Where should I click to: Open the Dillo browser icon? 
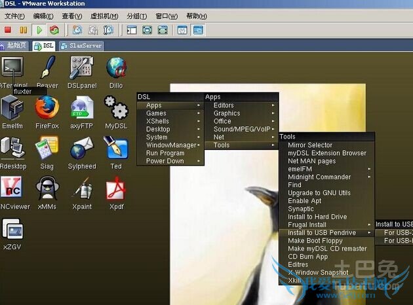[x=115, y=68]
